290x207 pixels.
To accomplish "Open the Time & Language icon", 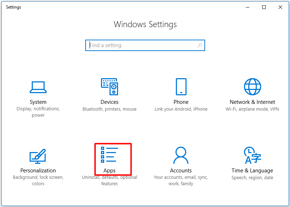I will click(252, 155).
